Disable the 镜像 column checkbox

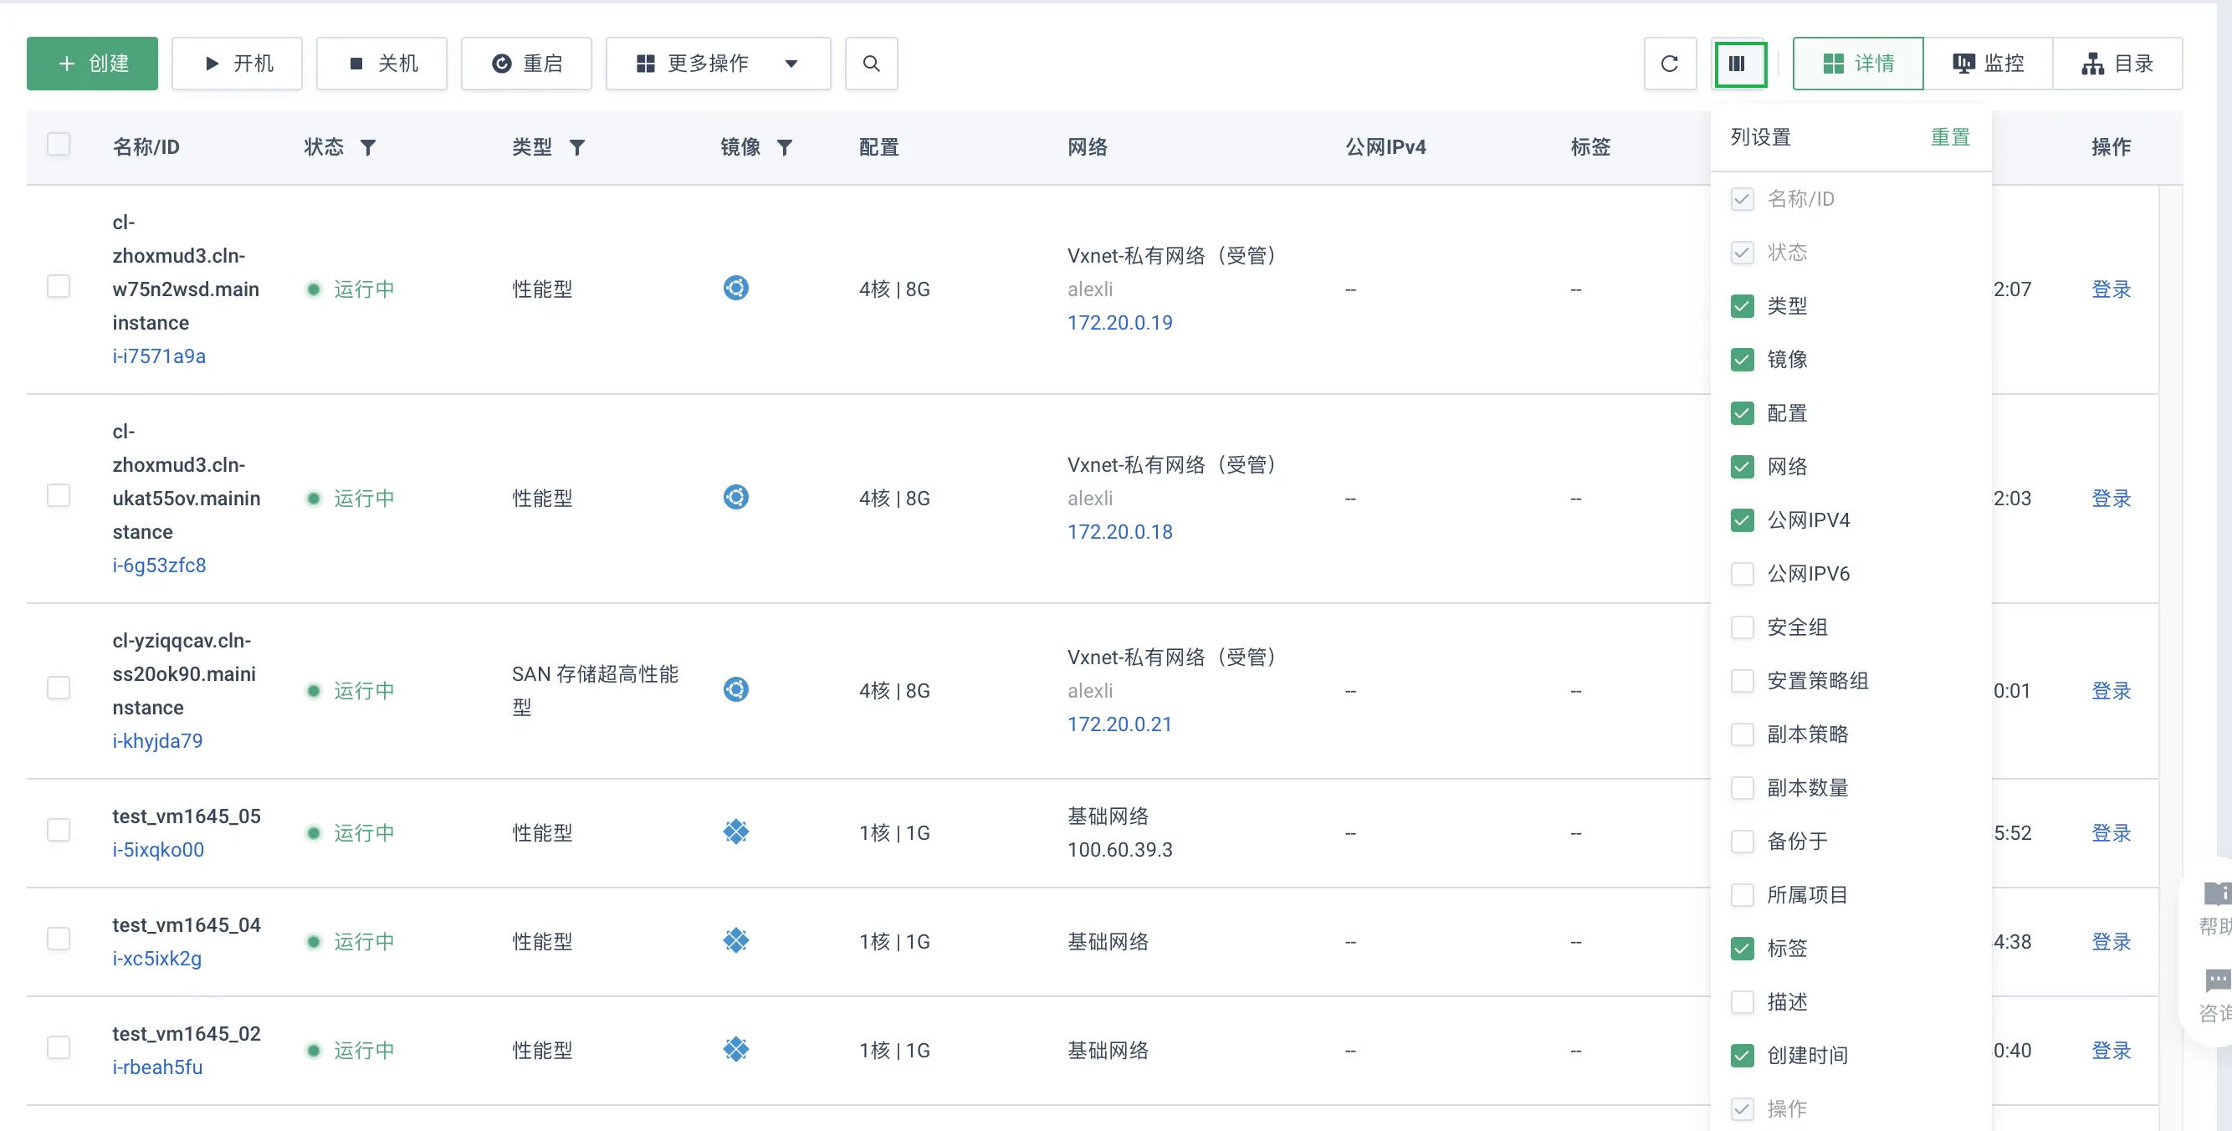tap(1743, 360)
